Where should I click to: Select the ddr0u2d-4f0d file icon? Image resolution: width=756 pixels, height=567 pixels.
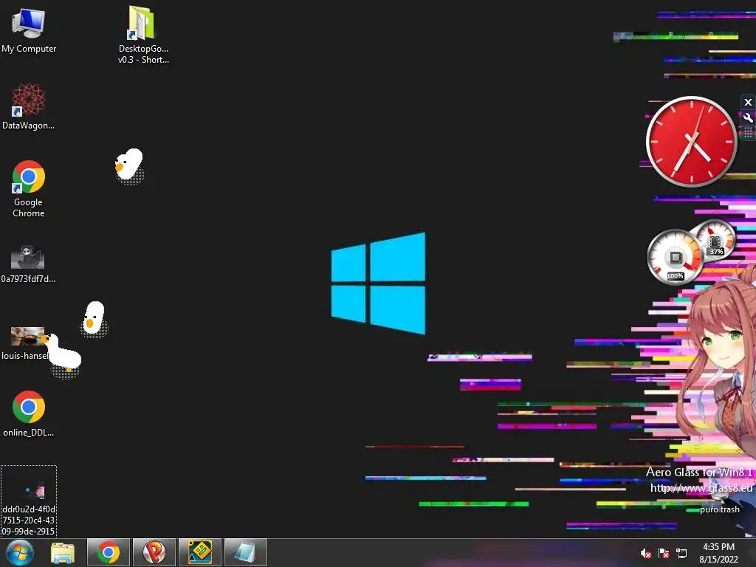point(29,501)
